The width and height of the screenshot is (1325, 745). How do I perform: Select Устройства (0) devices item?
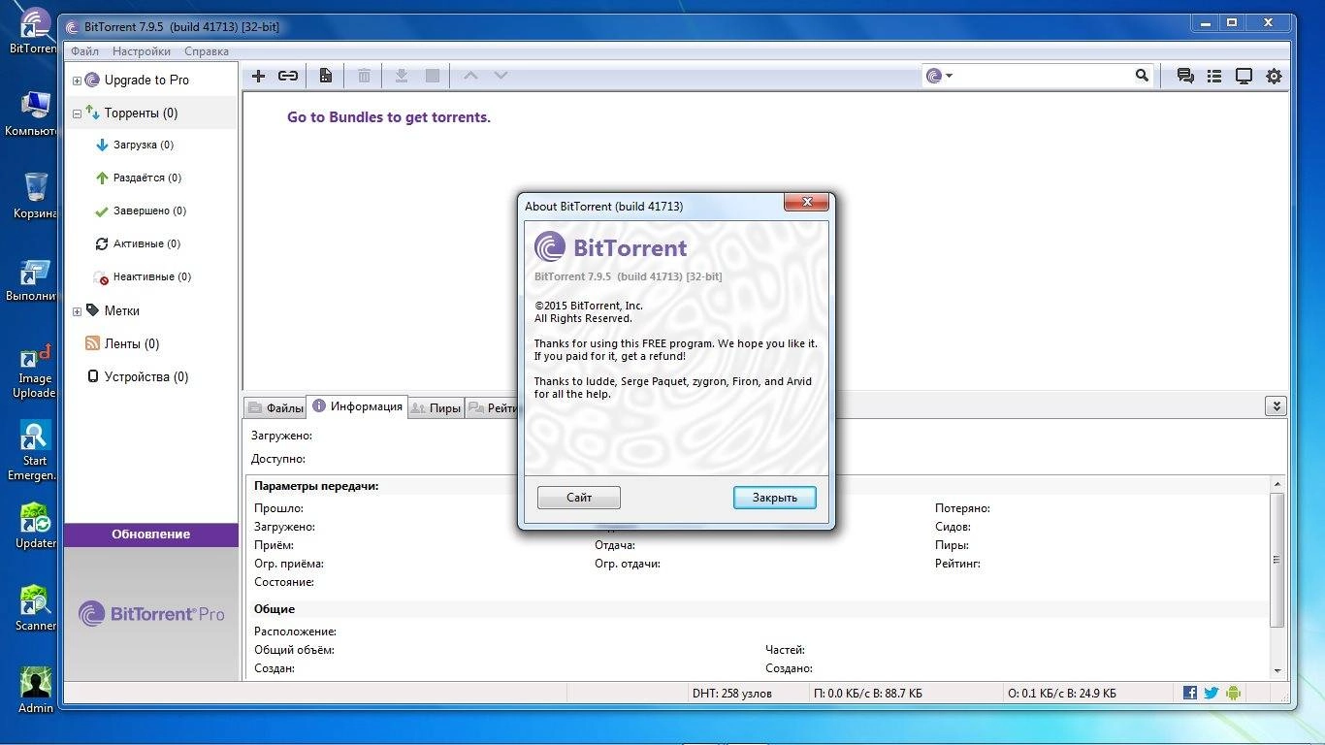(x=145, y=377)
